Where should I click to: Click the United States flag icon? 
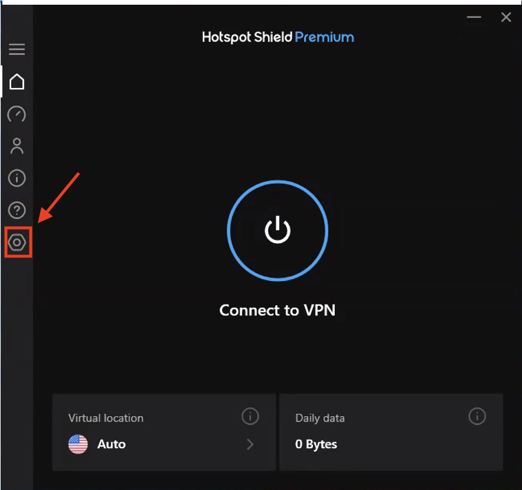click(x=78, y=444)
